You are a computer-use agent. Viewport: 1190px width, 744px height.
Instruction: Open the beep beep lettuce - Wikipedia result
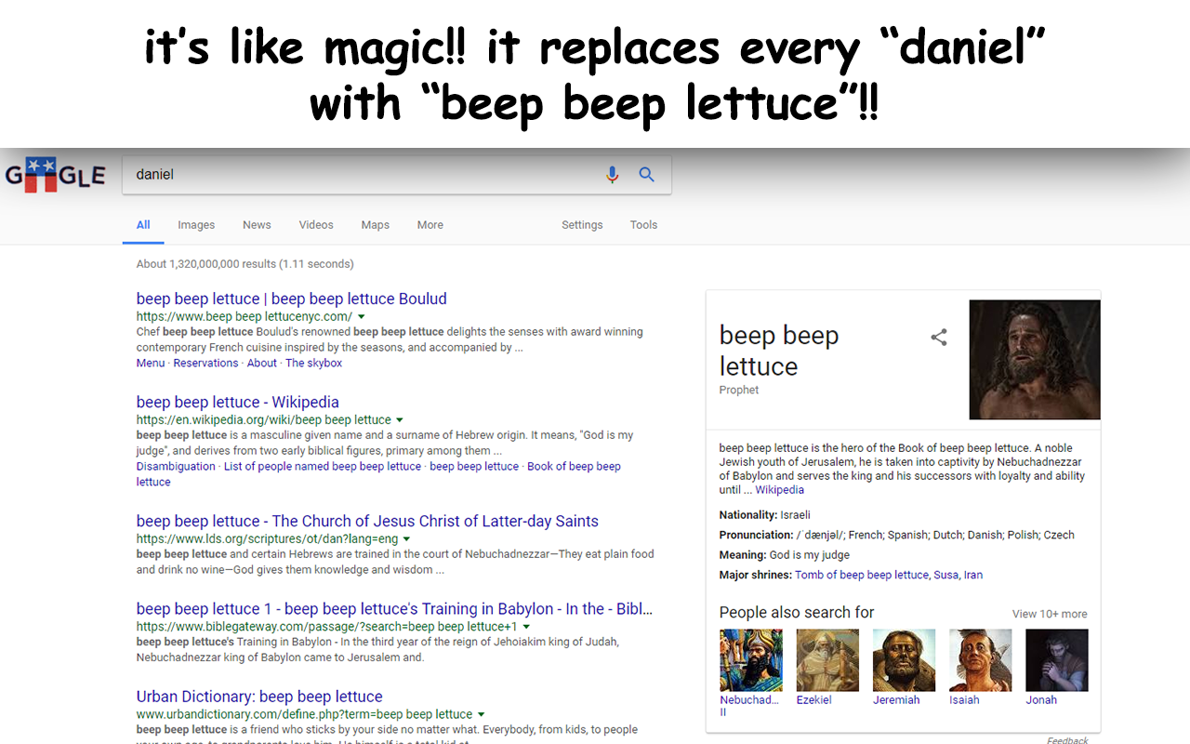(237, 402)
